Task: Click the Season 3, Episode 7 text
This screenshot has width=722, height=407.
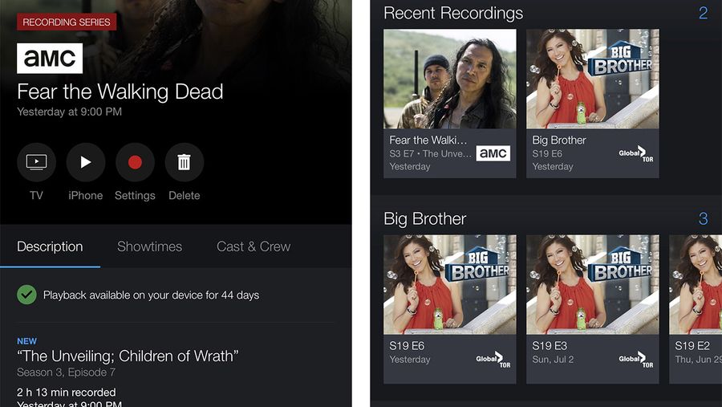Action: point(67,372)
